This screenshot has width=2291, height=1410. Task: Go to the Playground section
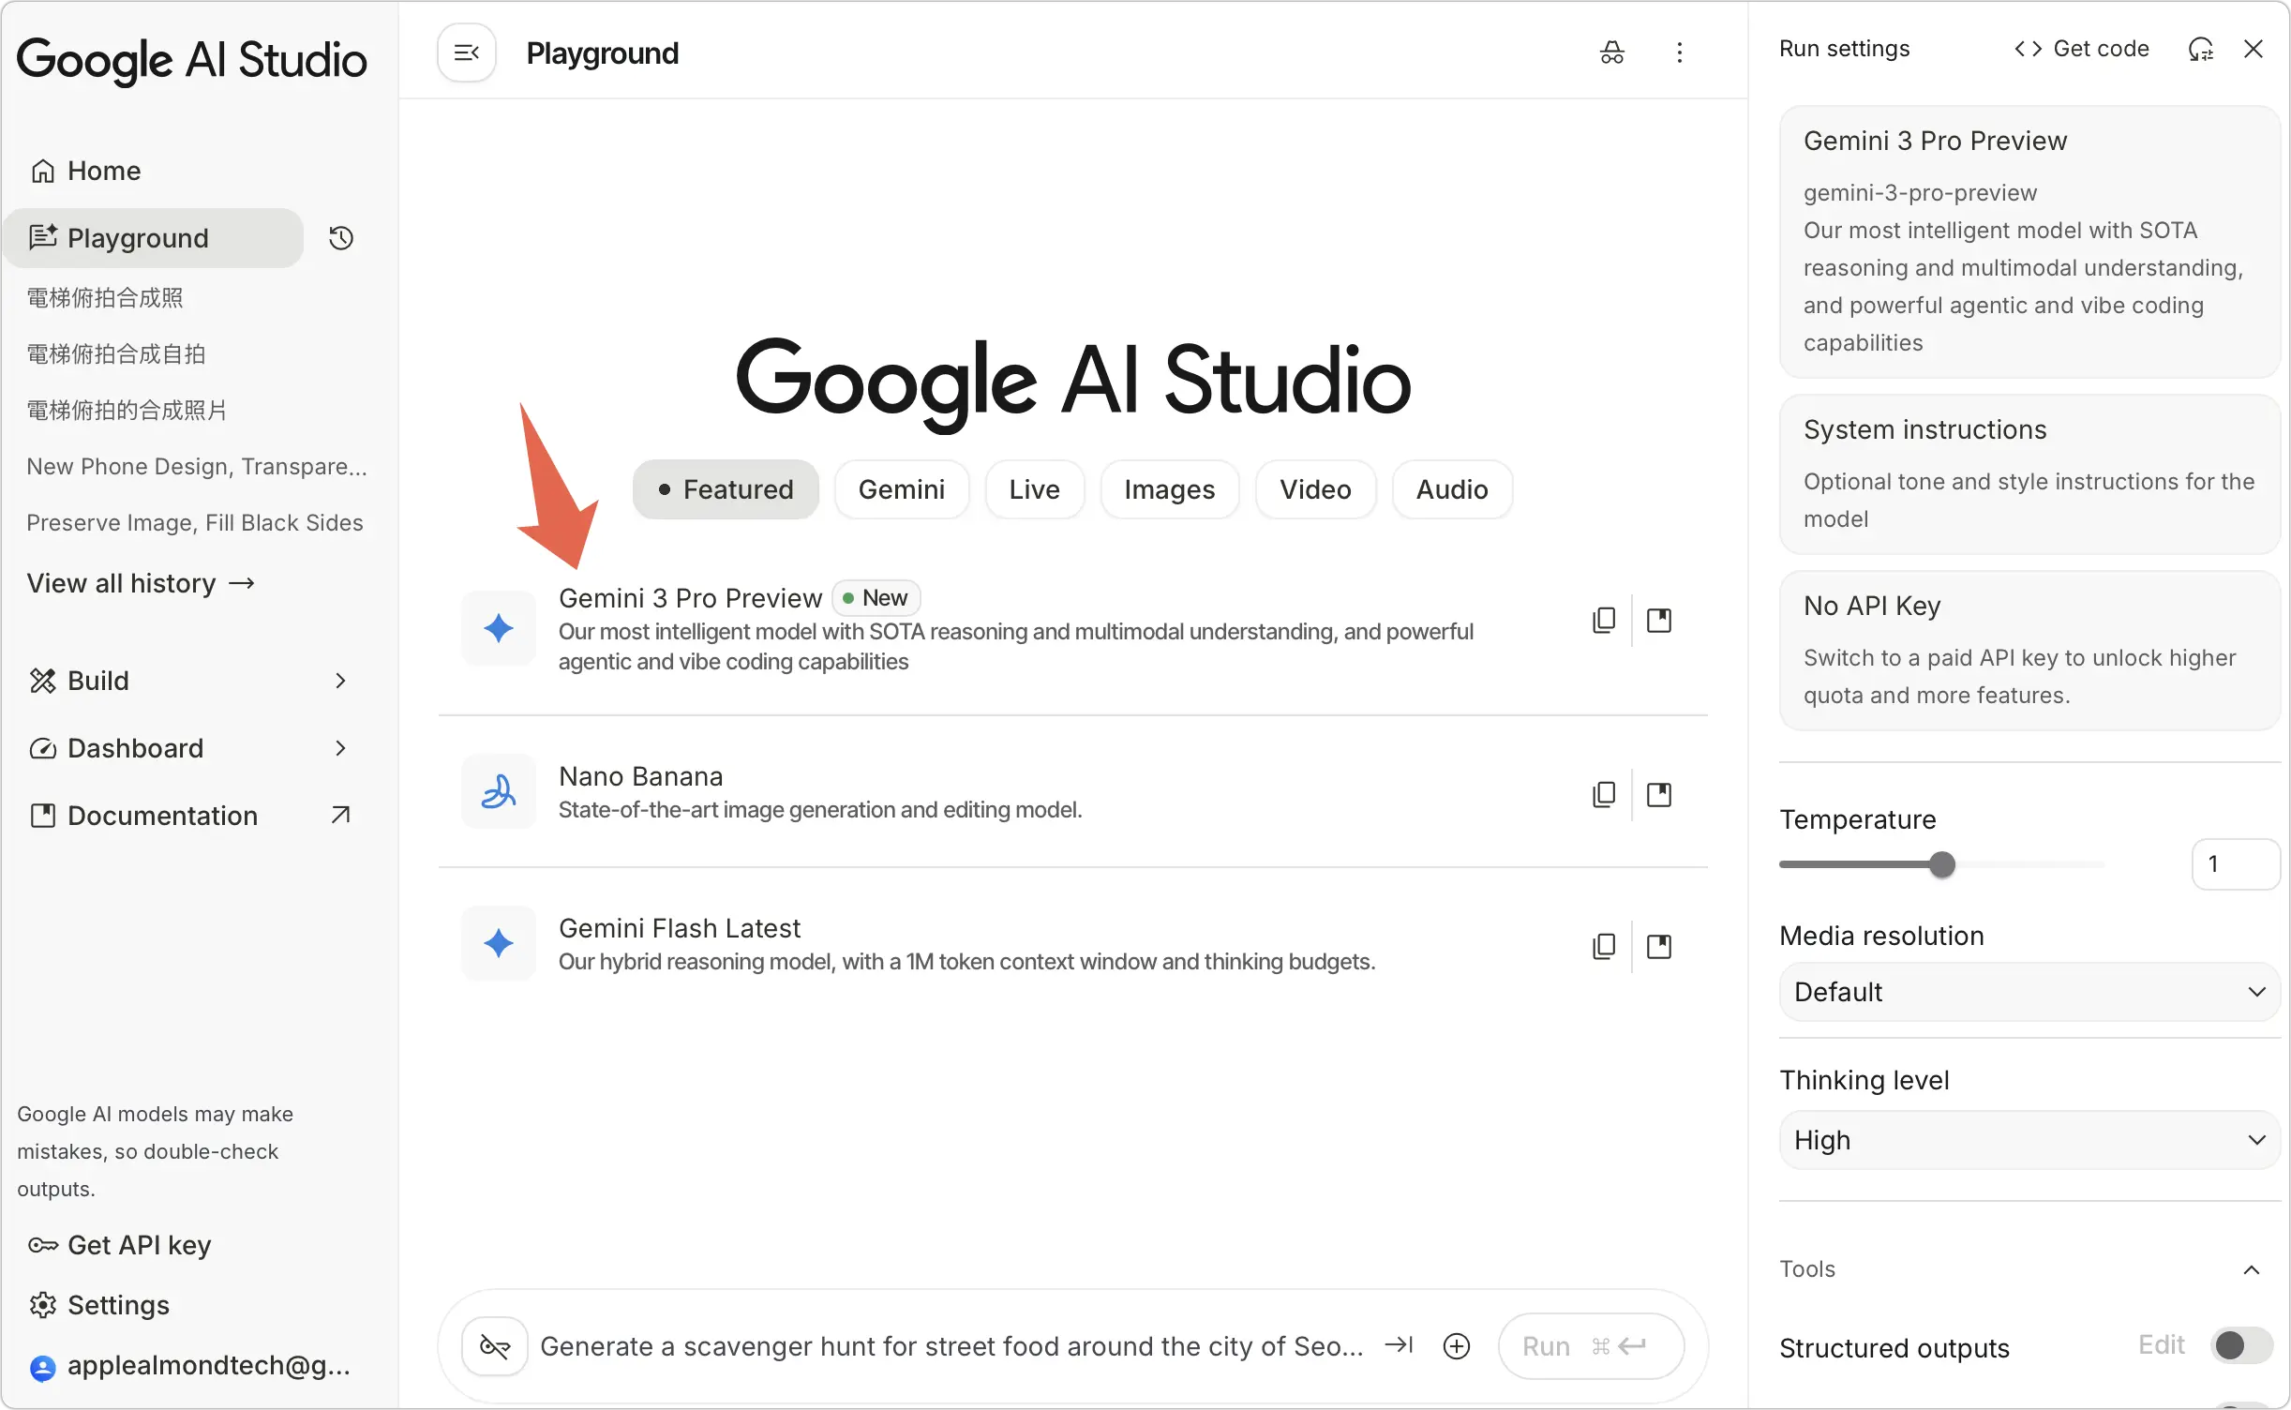point(154,238)
